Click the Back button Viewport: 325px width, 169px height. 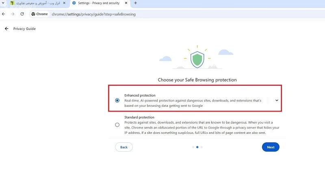click(x=124, y=147)
